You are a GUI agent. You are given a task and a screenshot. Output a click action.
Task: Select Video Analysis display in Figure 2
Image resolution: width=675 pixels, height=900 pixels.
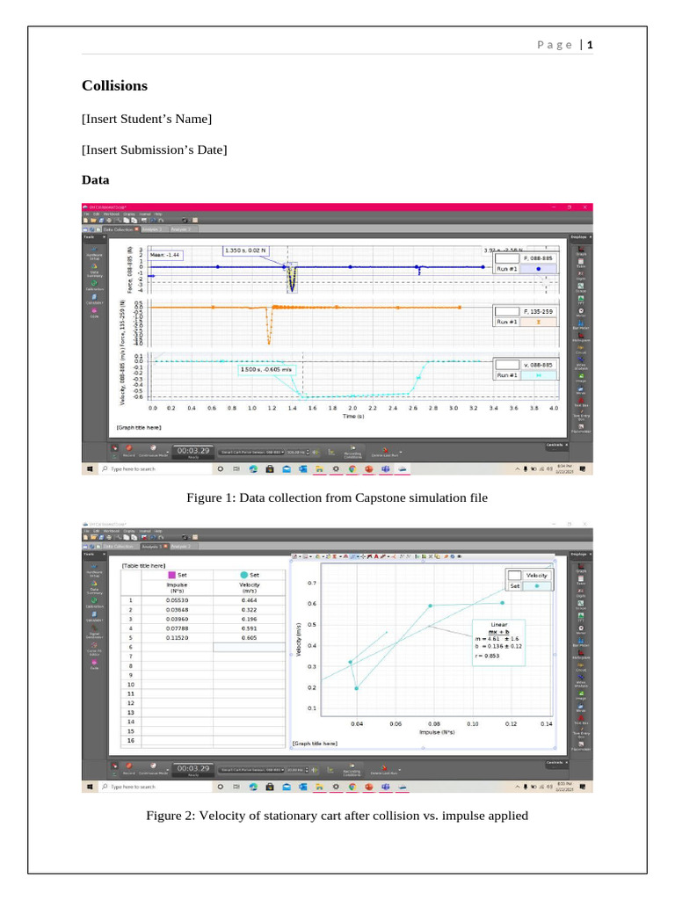pos(581,680)
